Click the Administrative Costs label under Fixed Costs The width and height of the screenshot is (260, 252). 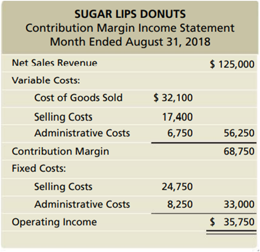click(x=82, y=204)
